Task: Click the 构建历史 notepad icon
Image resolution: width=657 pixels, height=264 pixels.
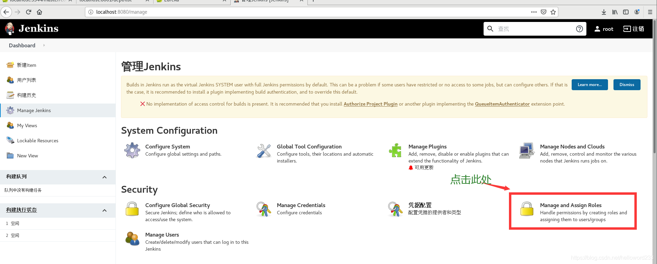Action: [x=10, y=95]
